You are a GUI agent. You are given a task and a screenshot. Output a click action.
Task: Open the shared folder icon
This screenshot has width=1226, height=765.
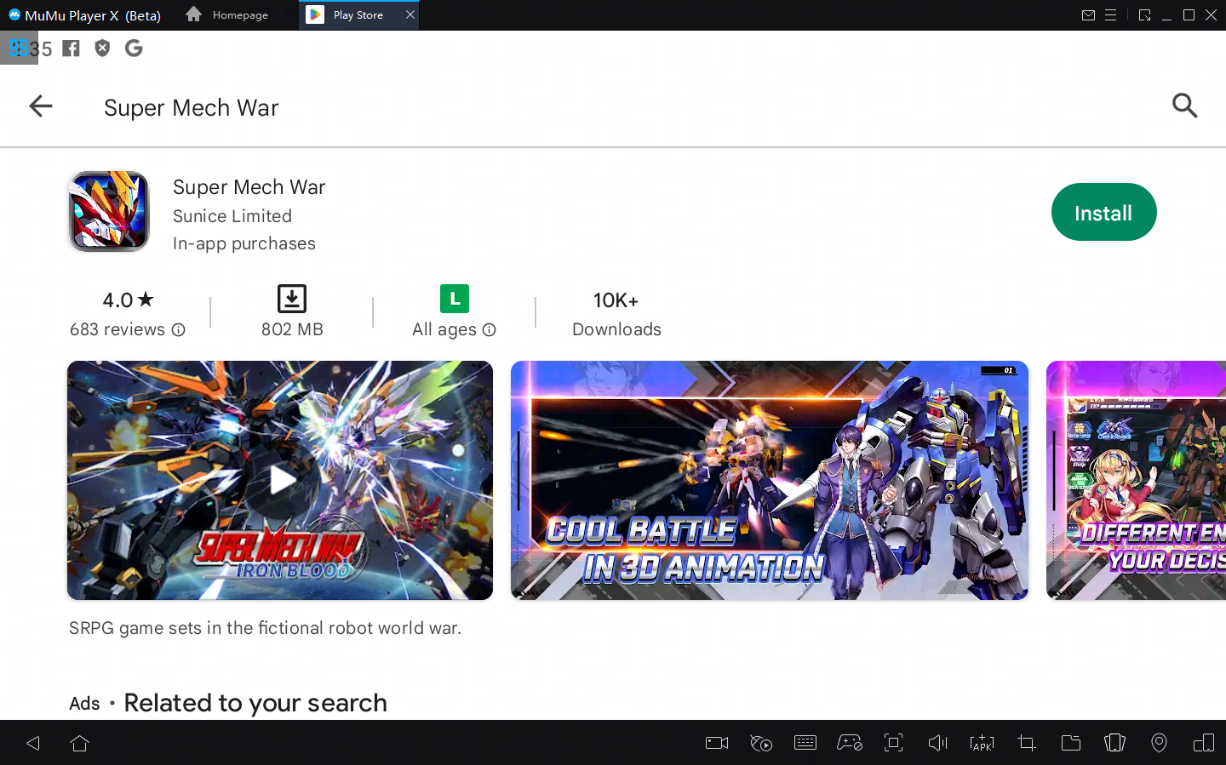pyautogui.click(x=1071, y=743)
